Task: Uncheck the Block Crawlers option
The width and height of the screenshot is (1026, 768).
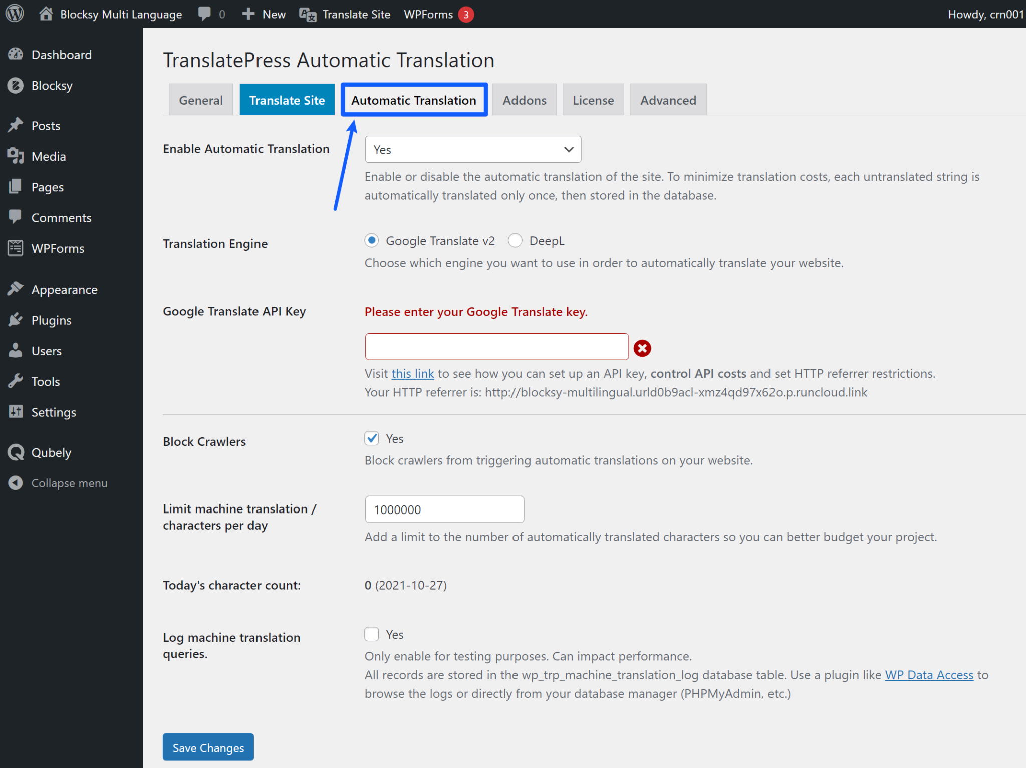Action: pos(371,438)
